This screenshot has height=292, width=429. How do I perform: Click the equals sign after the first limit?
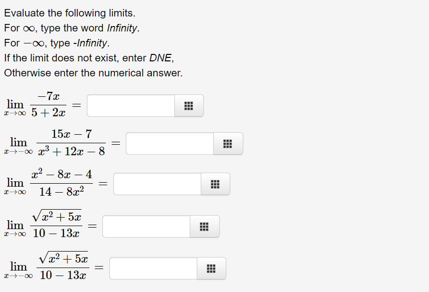(x=75, y=105)
